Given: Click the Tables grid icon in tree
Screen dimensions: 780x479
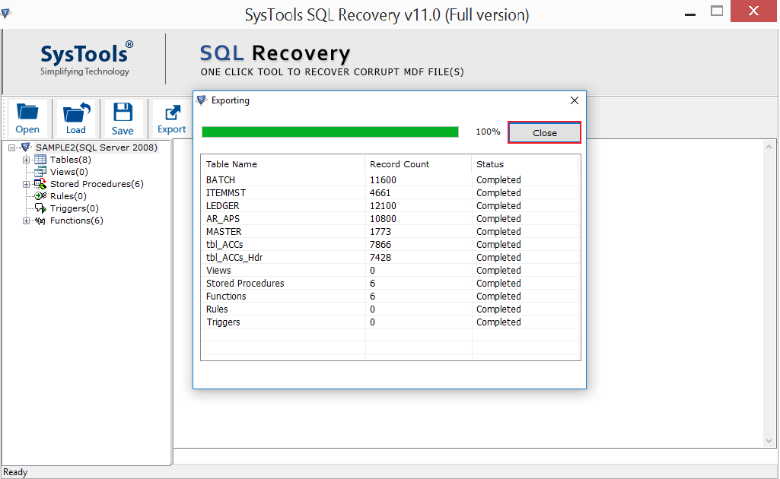Looking at the screenshot, I should tap(40, 160).
